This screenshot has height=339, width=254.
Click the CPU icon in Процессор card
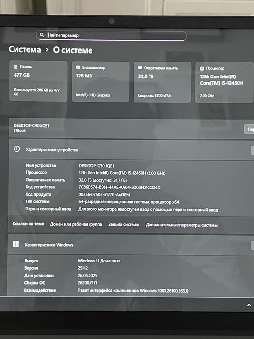(x=202, y=68)
